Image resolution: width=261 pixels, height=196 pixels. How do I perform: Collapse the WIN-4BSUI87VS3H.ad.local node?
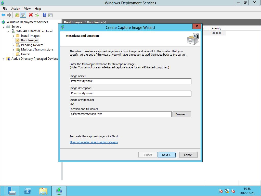(8, 31)
